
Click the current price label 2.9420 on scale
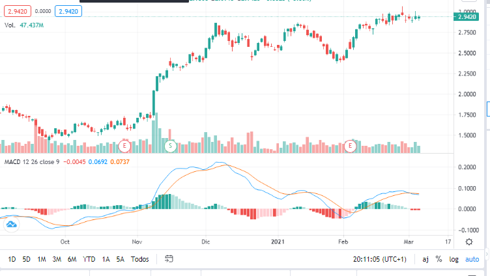pyautogui.click(x=467, y=17)
